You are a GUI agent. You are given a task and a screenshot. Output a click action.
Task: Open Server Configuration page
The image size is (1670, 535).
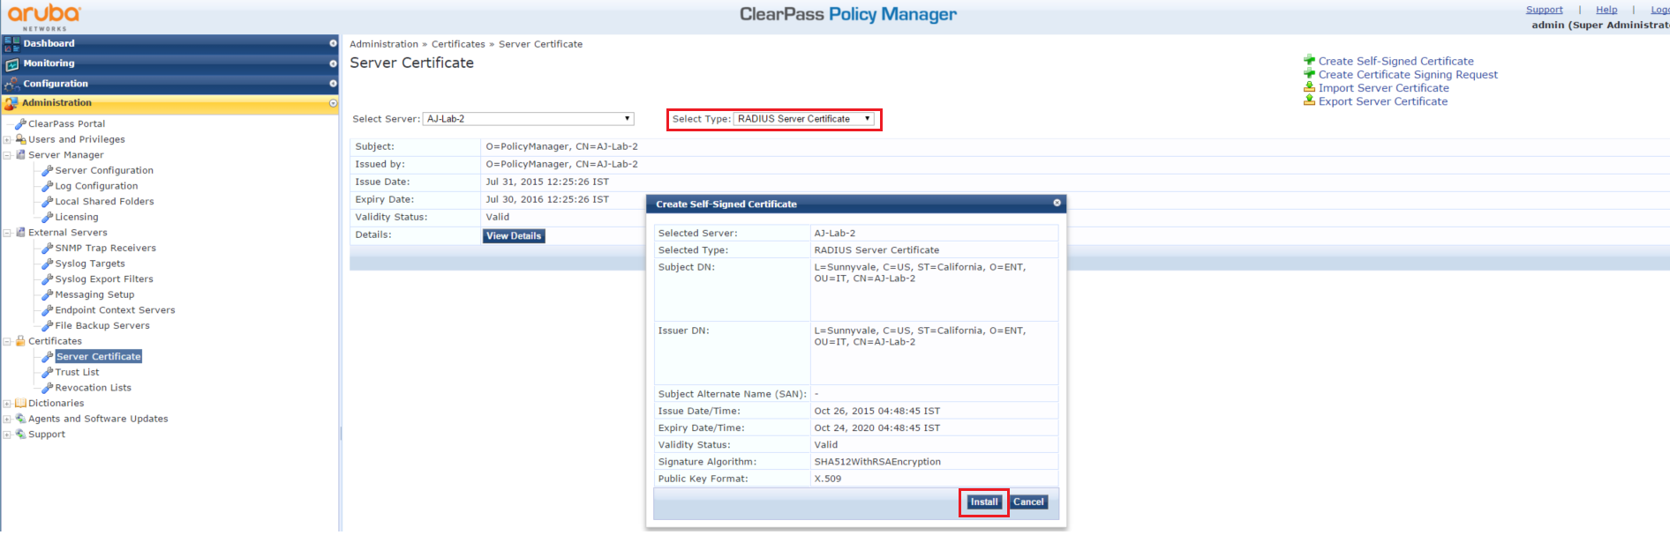coord(104,171)
